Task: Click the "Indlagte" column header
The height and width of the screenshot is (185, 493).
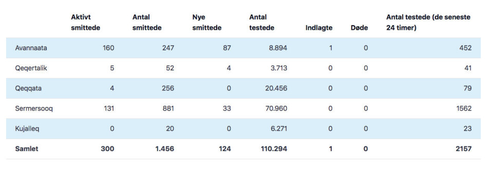Action: [x=319, y=28]
